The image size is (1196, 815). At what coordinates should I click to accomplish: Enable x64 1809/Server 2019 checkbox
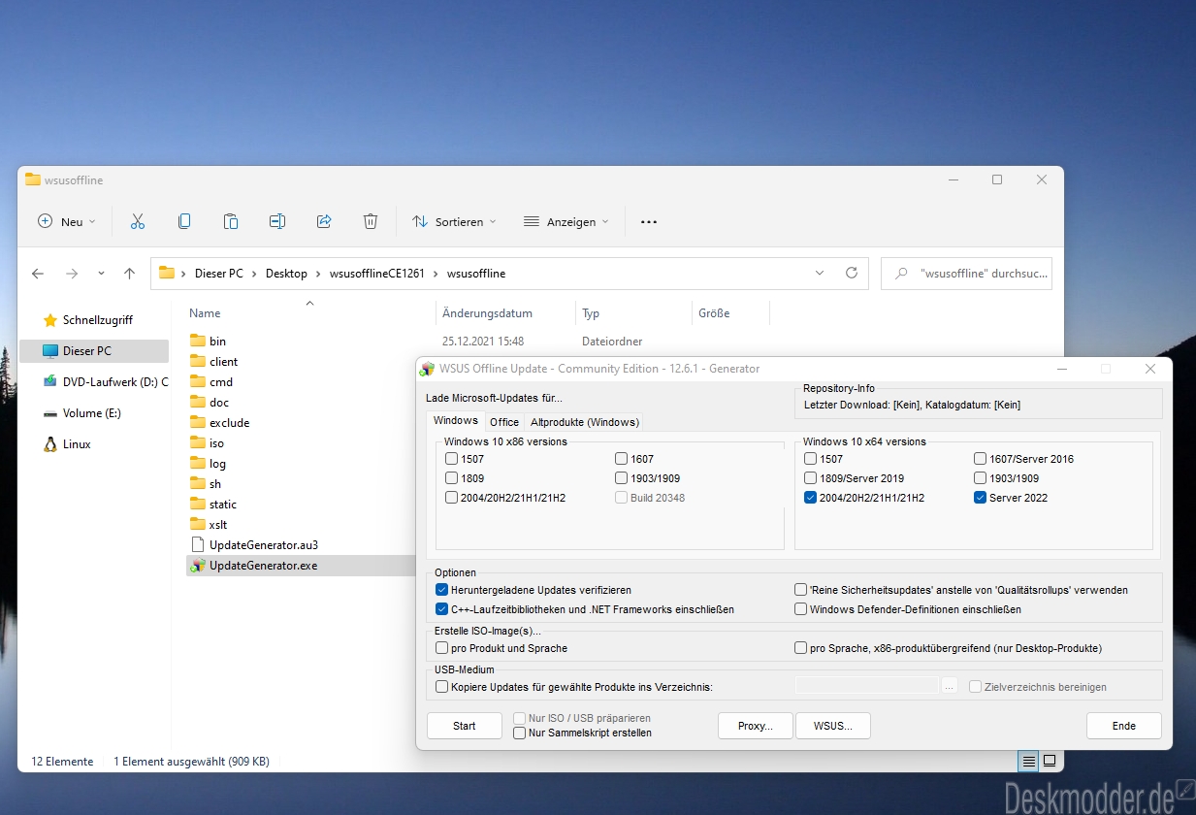tap(811, 478)
